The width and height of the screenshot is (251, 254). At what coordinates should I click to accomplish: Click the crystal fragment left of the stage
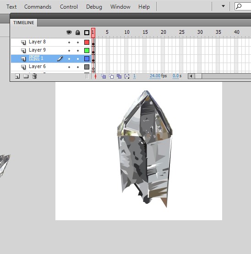pos(5,166)
